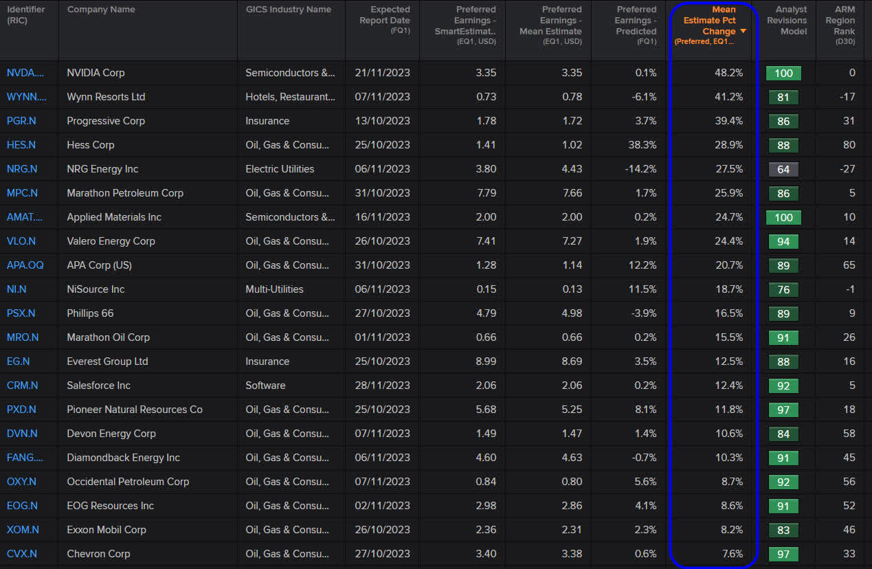Click the GICS Industry Name column header
The image size is (872, 569).
tap(289, 9)
